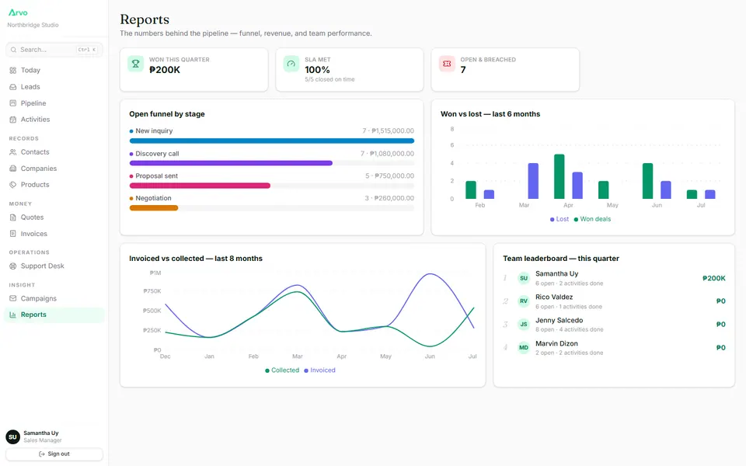Click the Campaigns envelope icon

tap(13, 298)
